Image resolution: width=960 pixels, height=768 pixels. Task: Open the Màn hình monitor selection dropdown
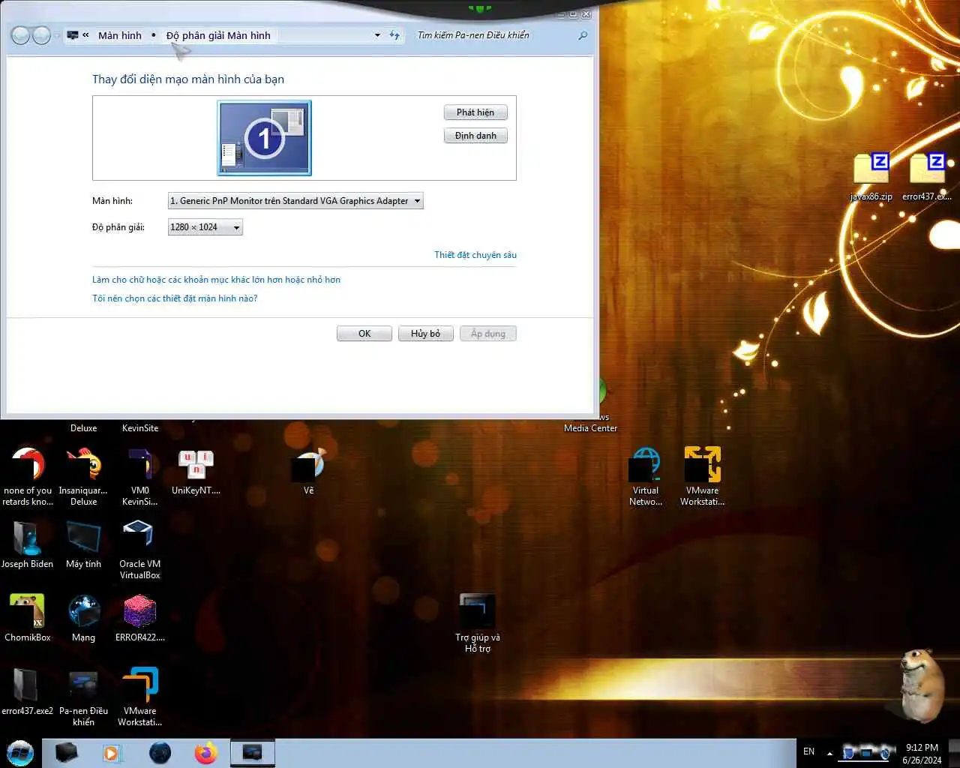click(295, 201)
